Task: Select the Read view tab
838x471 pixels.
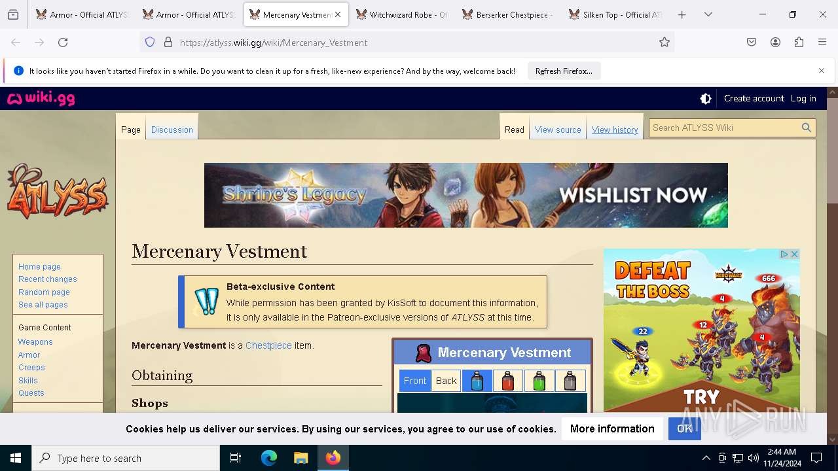Action: pos(515,130)
